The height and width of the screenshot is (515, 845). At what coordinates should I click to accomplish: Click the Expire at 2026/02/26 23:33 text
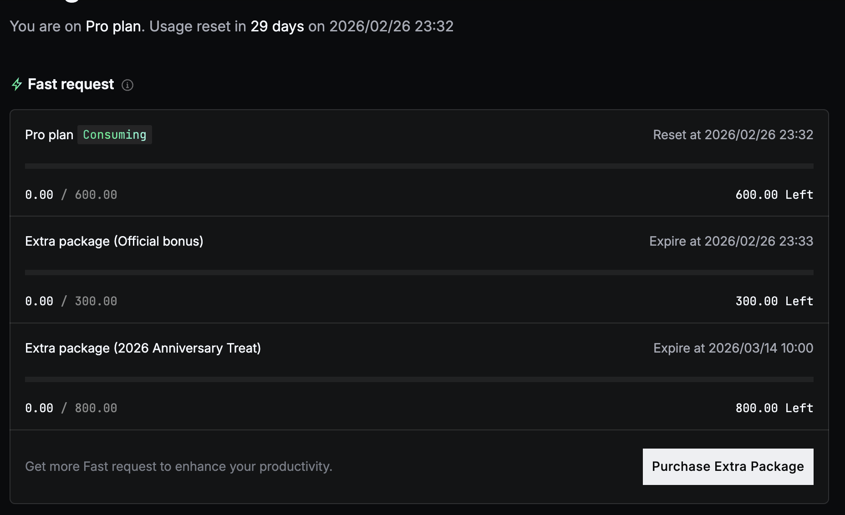[x=731, y=241]
